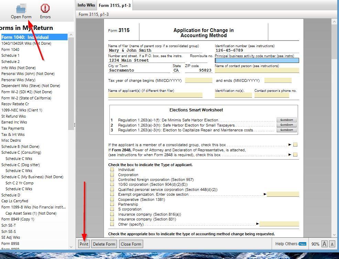Open QuickZoom for Safe Harbor Election Small Taxpayers
The width and height of the screenshot is (339, 259).
286,125
